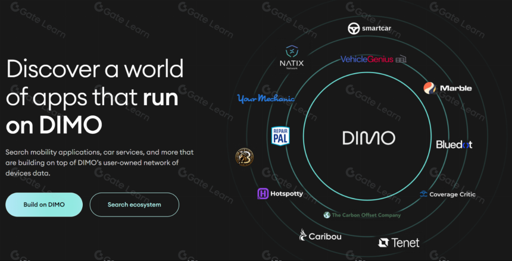Select the NATIX Network logo
This screenshot has width=512, height=261.
(292, 58)
